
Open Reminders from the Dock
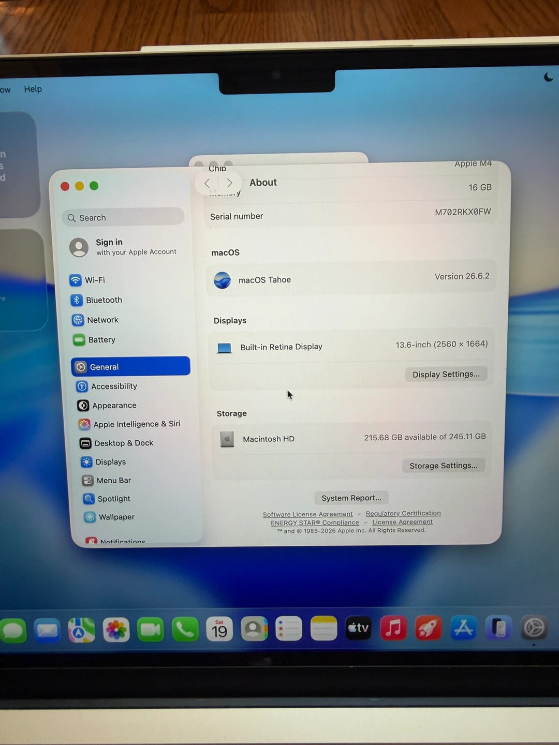[x=289, y=629]
